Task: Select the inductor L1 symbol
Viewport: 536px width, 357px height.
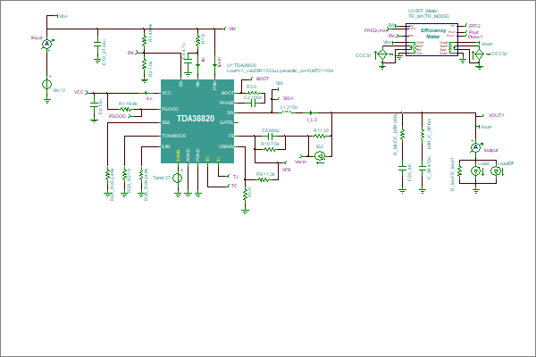Action: [287, 112]
